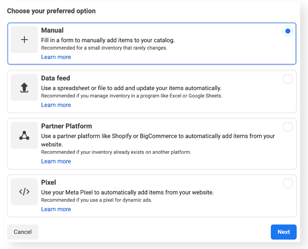The height and width of the screenshot is (249, 308).
Task: Click the Pixel code brackets icon
Action: 24,192
